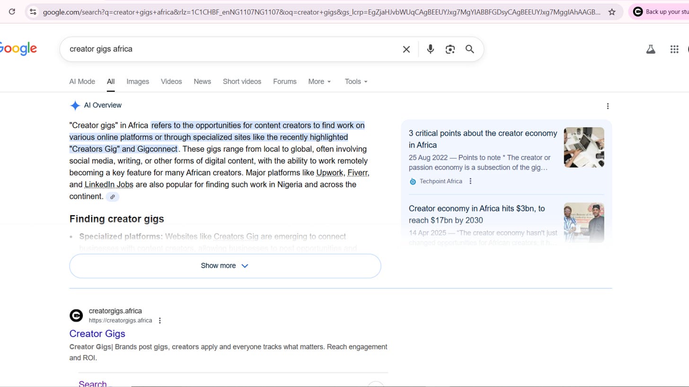Clear the search box with the X

pyautogui.click(x=406, y=49)
